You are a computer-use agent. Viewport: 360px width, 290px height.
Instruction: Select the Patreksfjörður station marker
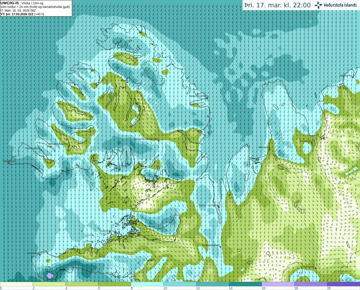pyautogui.click(x=41, y=150)
